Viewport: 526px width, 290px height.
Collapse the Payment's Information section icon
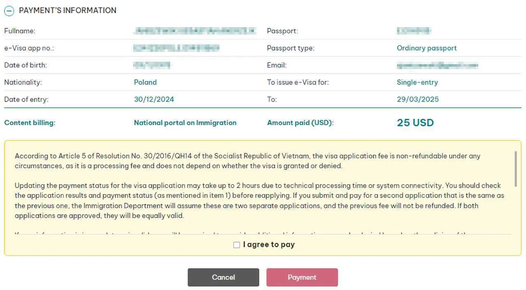9,11
